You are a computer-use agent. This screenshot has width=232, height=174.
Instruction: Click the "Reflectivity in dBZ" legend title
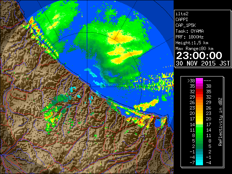(220, 122)
